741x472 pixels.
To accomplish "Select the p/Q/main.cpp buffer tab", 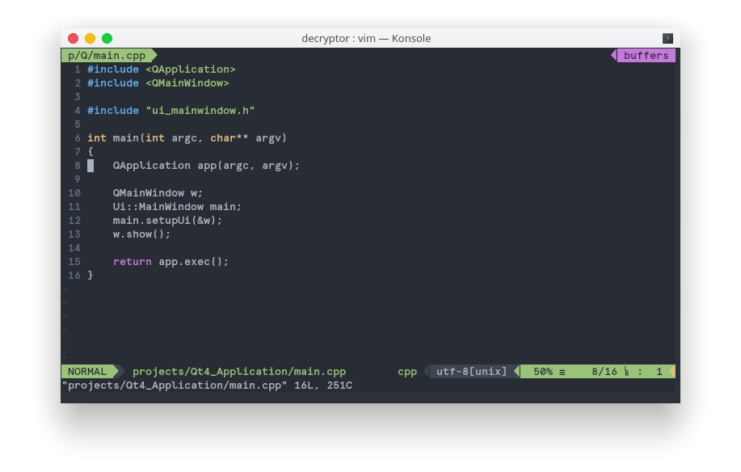I will coord(106,55).
